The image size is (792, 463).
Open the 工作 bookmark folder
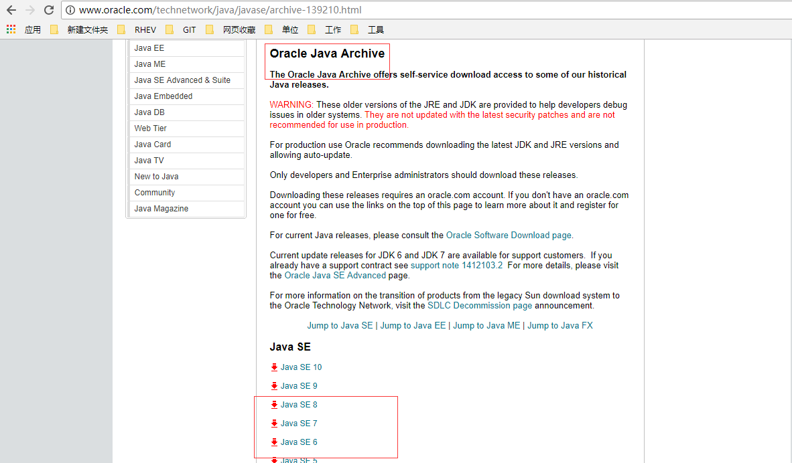click(x=324, y=29)
